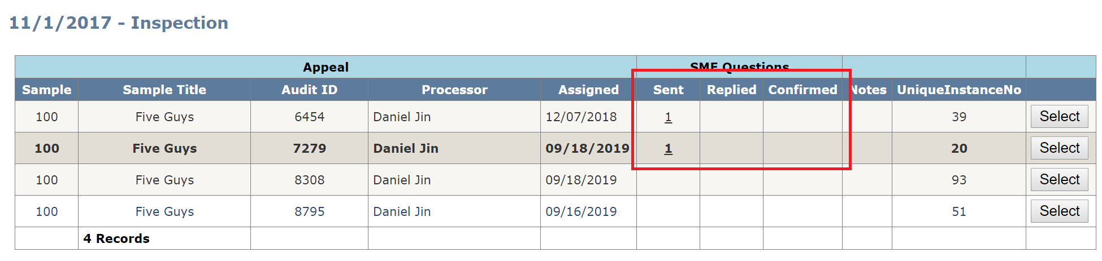Open Sent link 1 for Audit 7279
The image size is (1102, 261).
[668, 148]
